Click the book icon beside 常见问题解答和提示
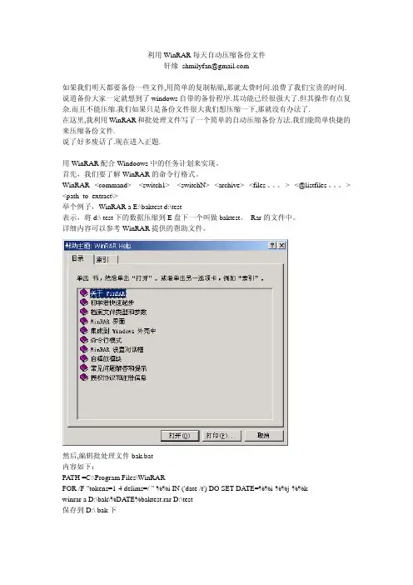The height and width of the screenshot is (585, 413). (84, 367)
